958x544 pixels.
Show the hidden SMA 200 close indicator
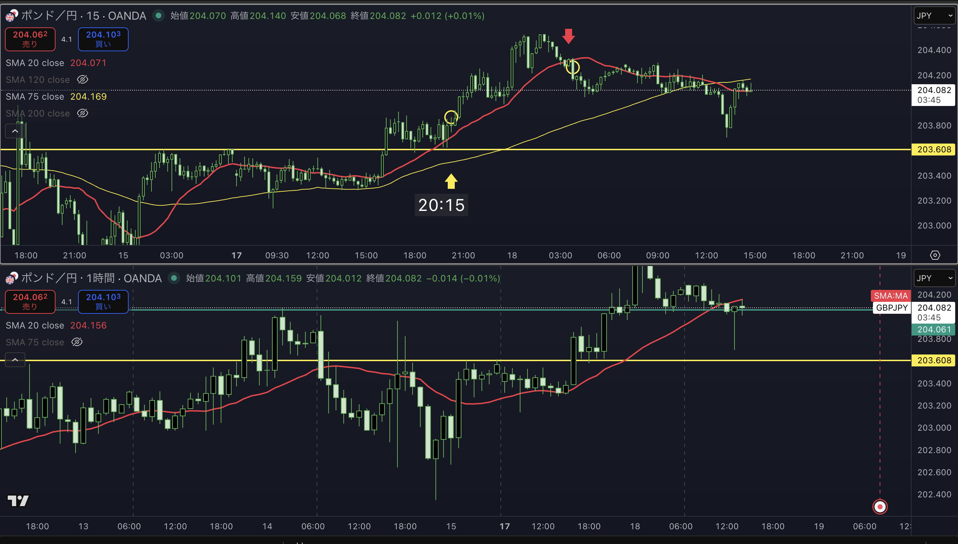click(82, 113)
